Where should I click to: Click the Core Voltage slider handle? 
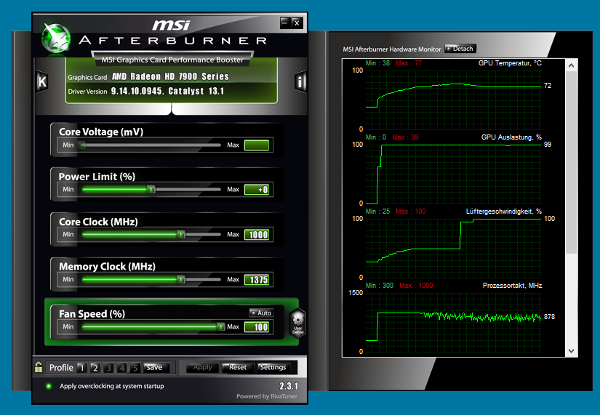[x=82, y=145]
